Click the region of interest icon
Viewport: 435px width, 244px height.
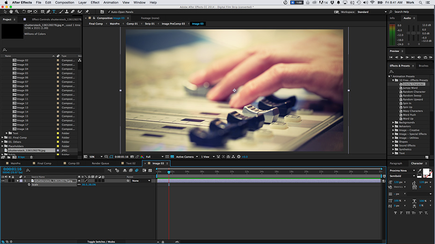pos(167,157)
